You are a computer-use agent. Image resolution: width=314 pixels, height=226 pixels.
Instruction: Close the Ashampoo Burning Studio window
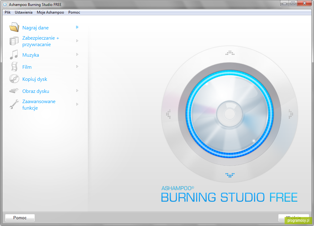[305, 3]
